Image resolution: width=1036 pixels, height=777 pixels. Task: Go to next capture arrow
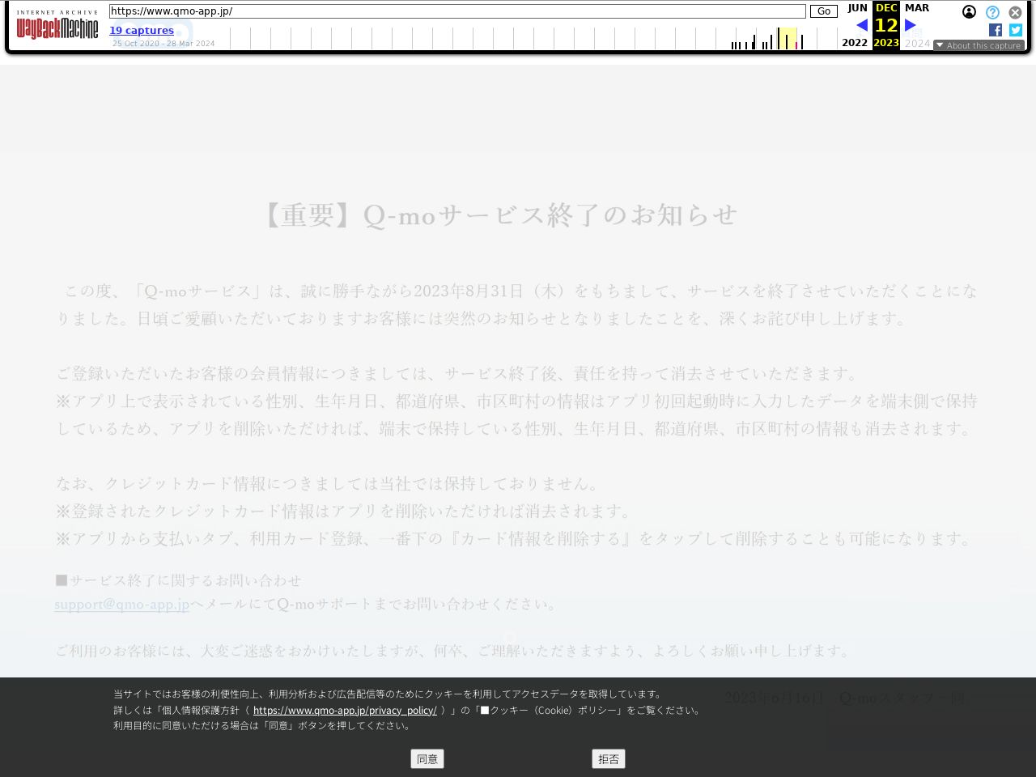pos(911,25)
